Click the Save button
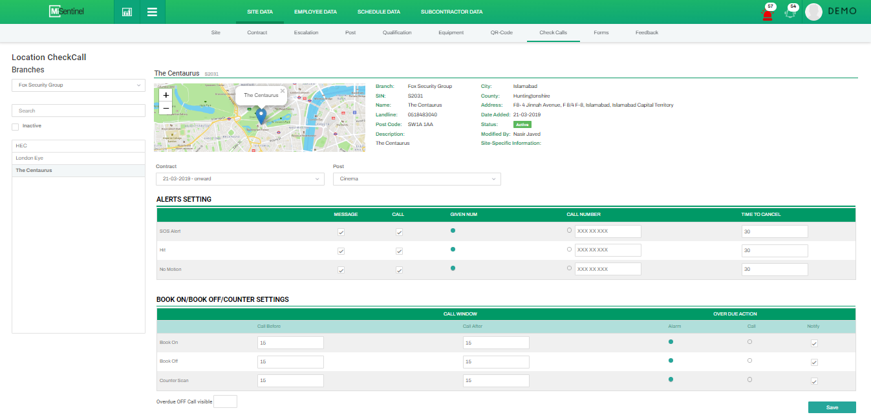This screenshot has width=871, height=417. (832, 407)
